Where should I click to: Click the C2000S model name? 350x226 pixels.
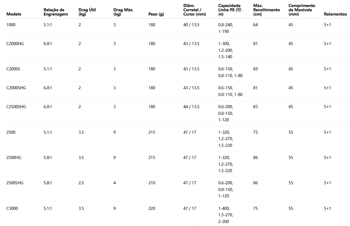click(x=13, y=69)
